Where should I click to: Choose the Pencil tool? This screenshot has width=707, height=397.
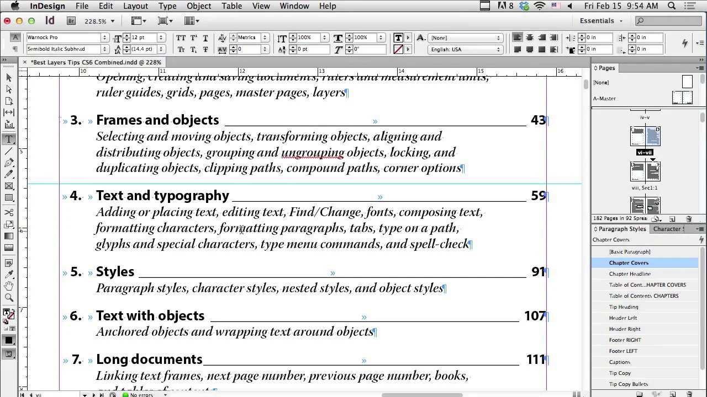point(9,174)
